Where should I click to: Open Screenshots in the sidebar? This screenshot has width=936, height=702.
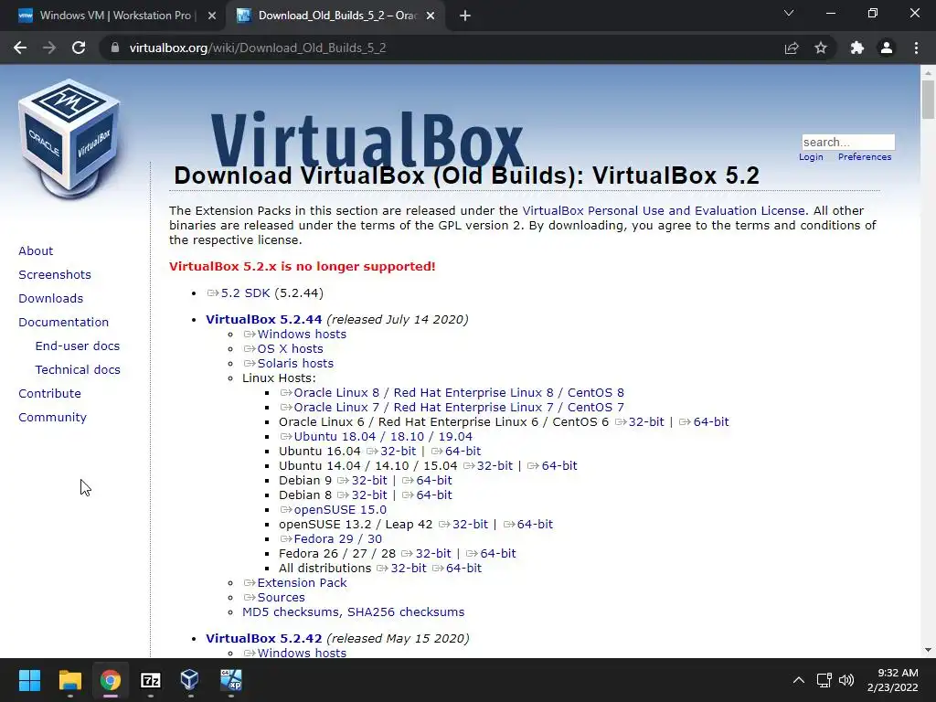(55, 274)
